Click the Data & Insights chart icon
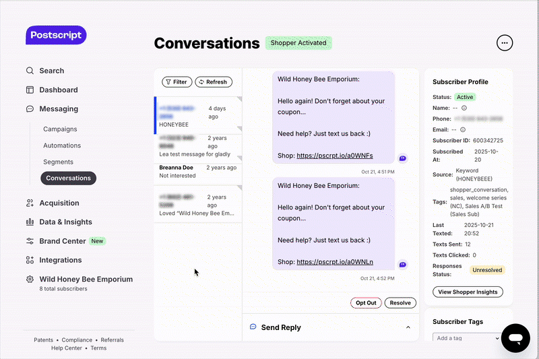Screen dimensions: 539x359 pos(30,222)
